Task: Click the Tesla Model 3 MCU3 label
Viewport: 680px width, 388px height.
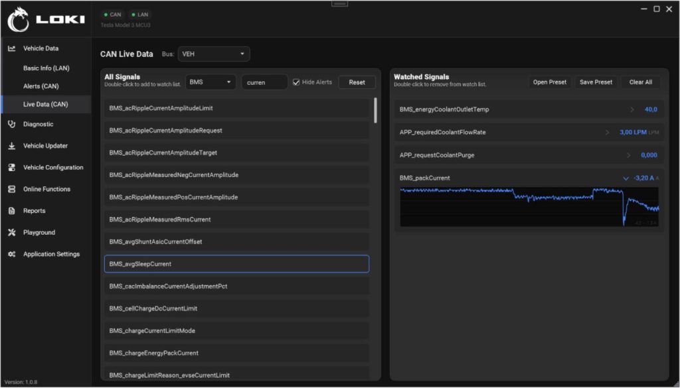Action: point(126,25)
